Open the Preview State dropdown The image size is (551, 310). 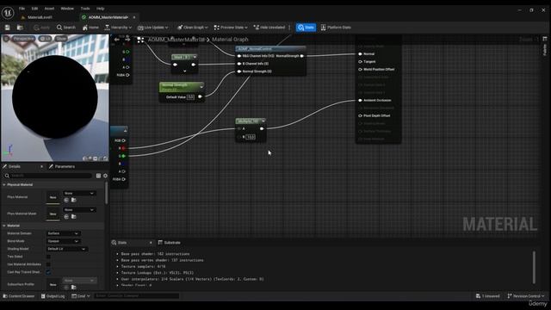tap(231, 28)
